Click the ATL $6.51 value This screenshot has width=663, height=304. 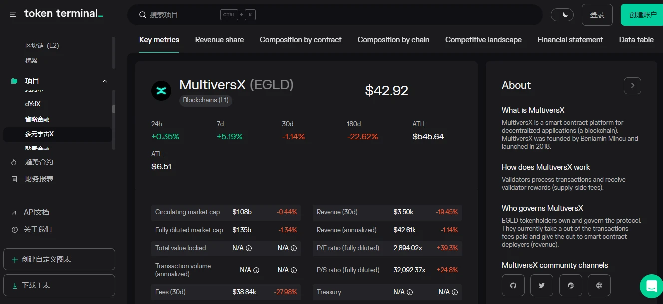pos(161,167)
